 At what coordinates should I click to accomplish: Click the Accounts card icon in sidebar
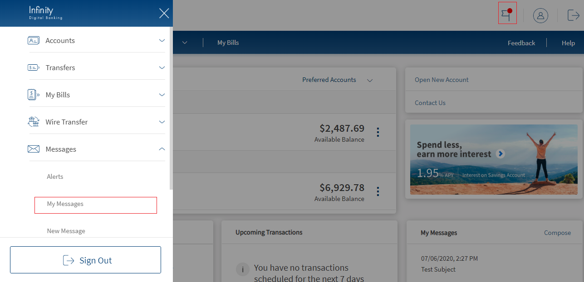coord(34,40)
